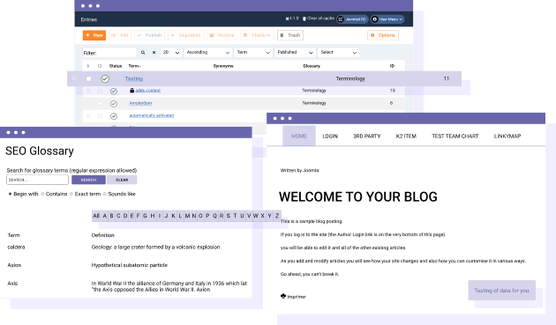Click the glossary Search text field
Image resolution: width=556 pixels, height=325 pixels.
[37, 180]
